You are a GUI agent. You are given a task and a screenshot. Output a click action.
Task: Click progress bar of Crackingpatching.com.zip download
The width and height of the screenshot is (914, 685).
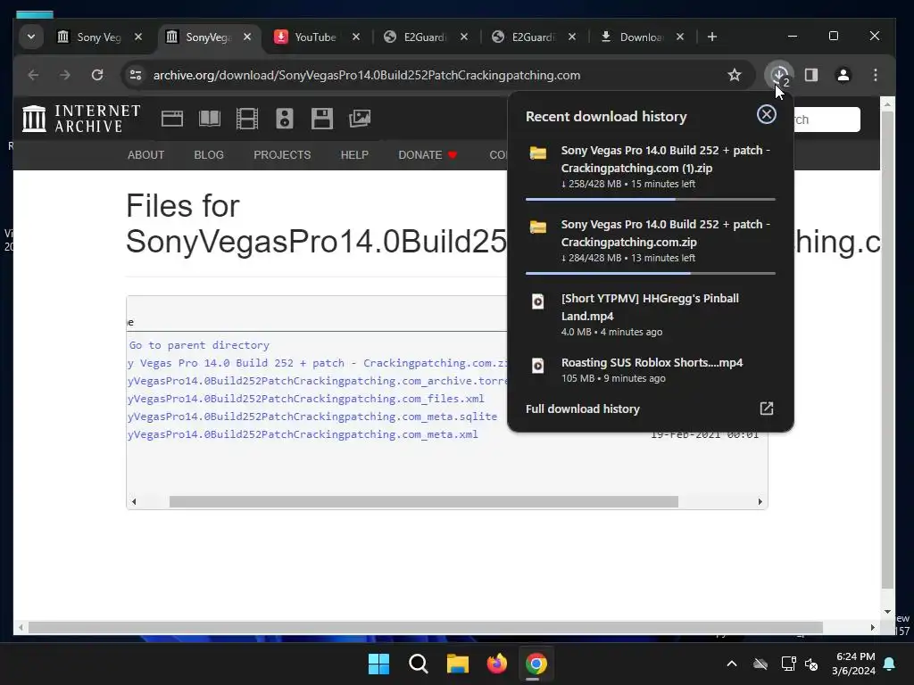pyautogui.click(x=651, y=273)
